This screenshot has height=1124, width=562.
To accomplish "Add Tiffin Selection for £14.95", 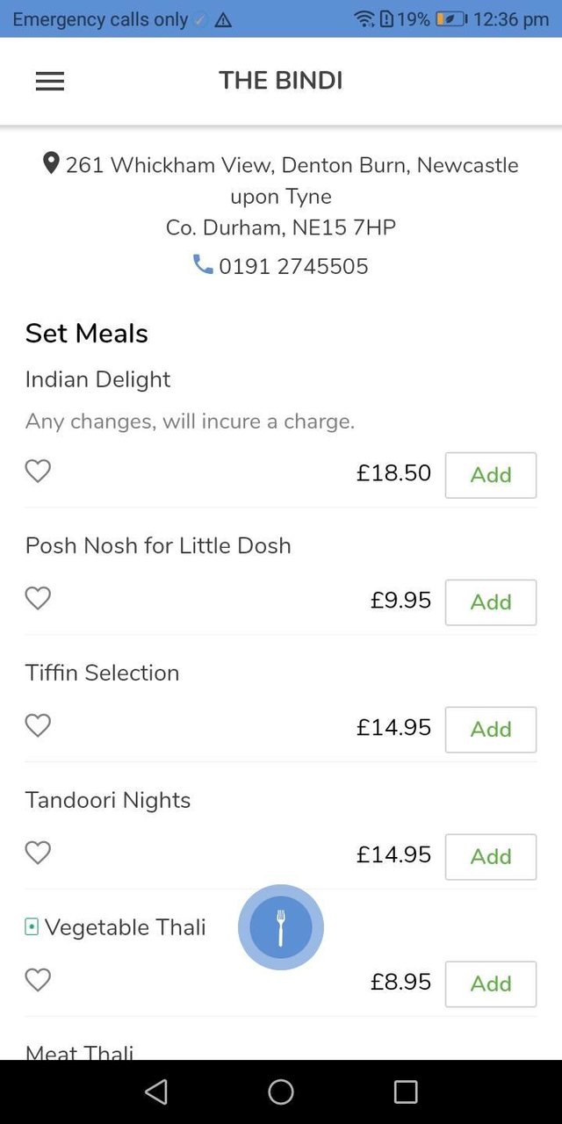I will [490, 730].
